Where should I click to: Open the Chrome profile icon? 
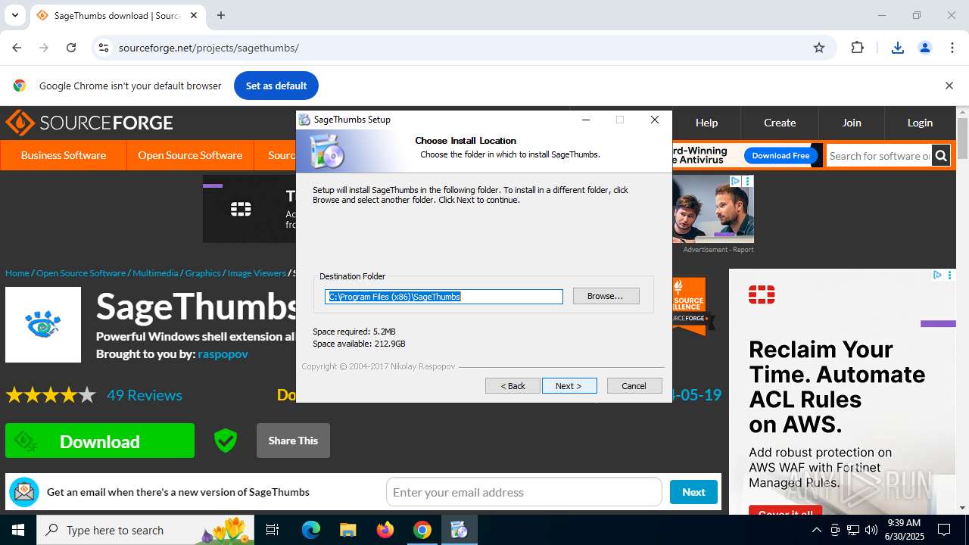(x=925, y=48)
